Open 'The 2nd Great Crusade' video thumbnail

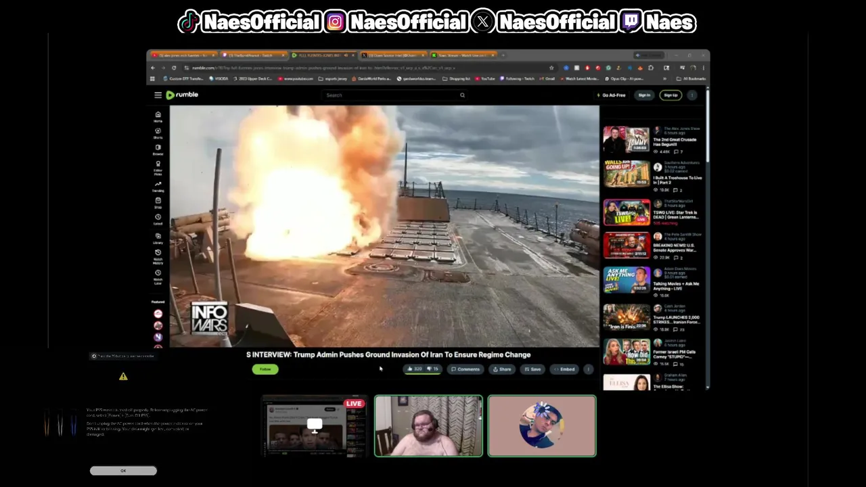click(x=626, y=140)
